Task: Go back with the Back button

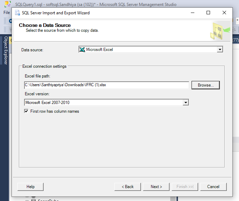Action: click(x=128, y=187)
